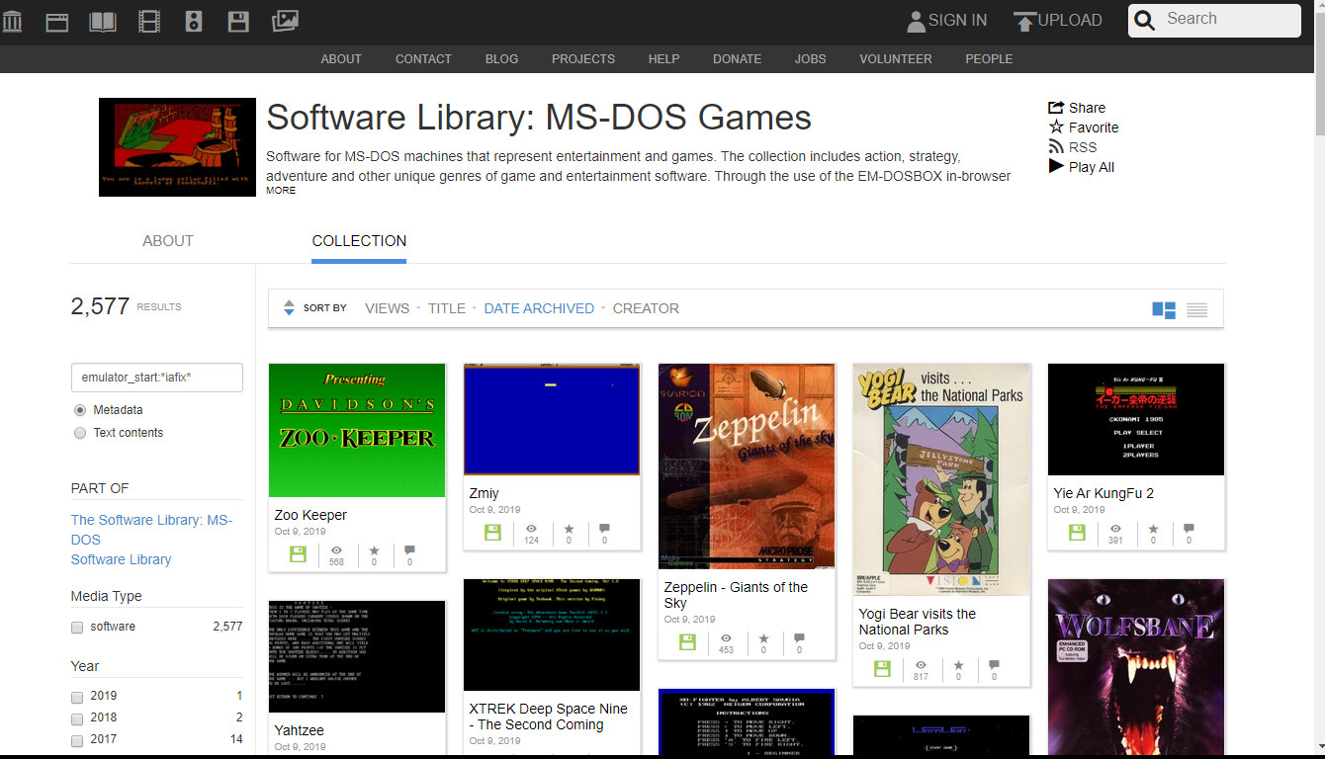1325x759 pixels.
Task: Click the SIGN IN user icon
Action: [916, 21]
